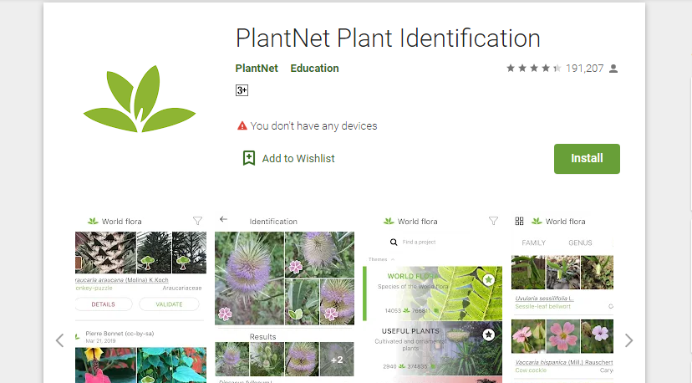Click the 3+ content rating badge
The height and width of the screenshot is (383, 692).
click(x=242, y=90)
